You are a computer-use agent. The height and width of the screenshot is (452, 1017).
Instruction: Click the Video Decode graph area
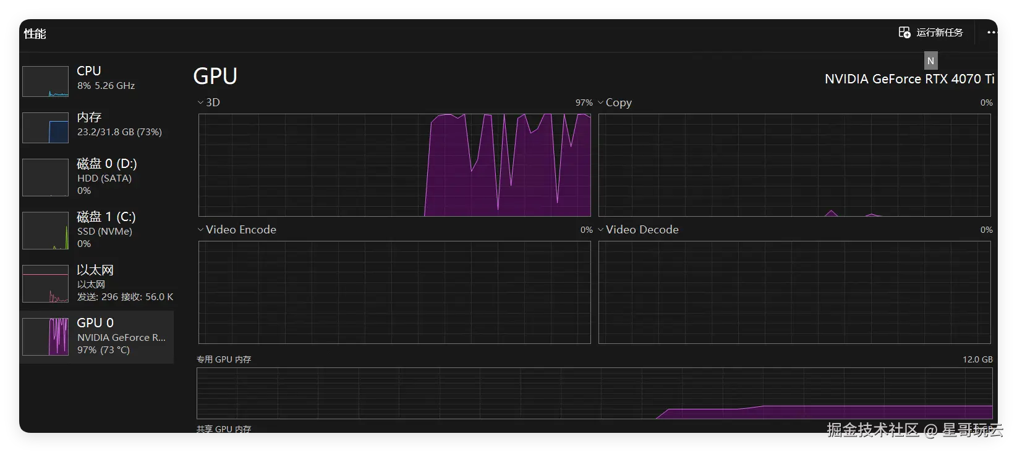794,292
